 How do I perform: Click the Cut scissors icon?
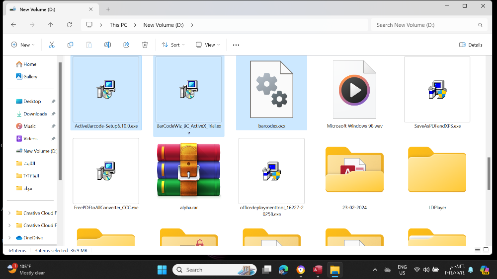point(52,45)
